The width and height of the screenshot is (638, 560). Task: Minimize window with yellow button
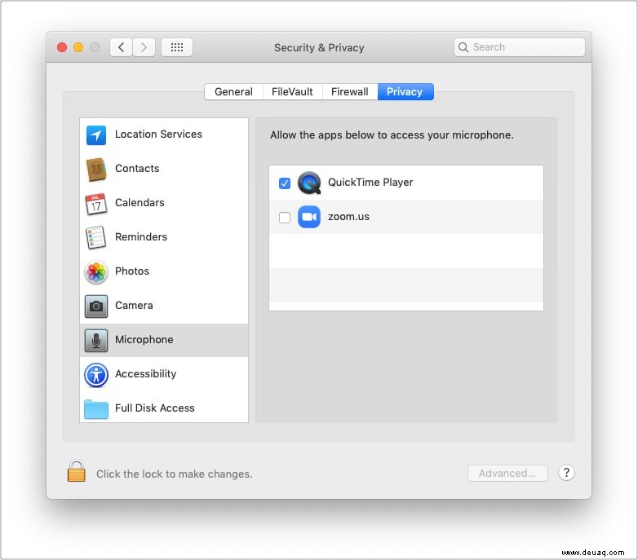[78, 47]
